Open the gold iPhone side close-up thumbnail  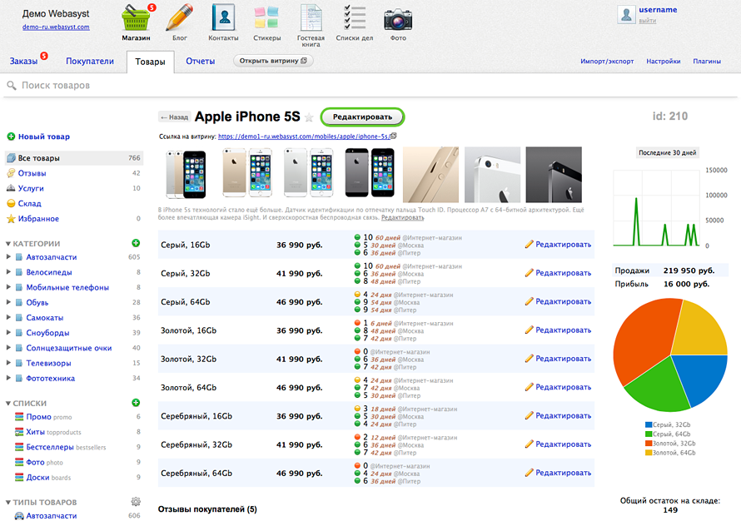click(x=430, y=175)
